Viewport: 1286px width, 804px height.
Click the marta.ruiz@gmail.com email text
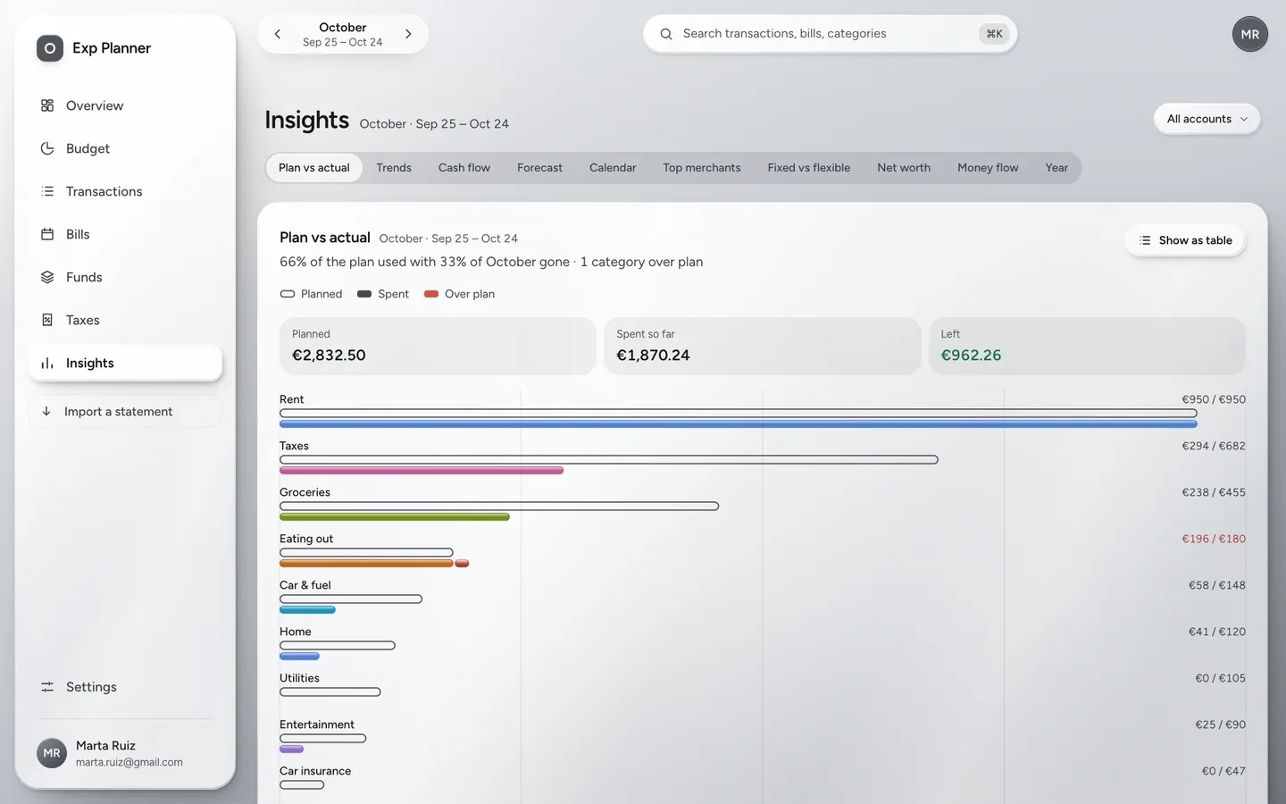click(129, 762)
